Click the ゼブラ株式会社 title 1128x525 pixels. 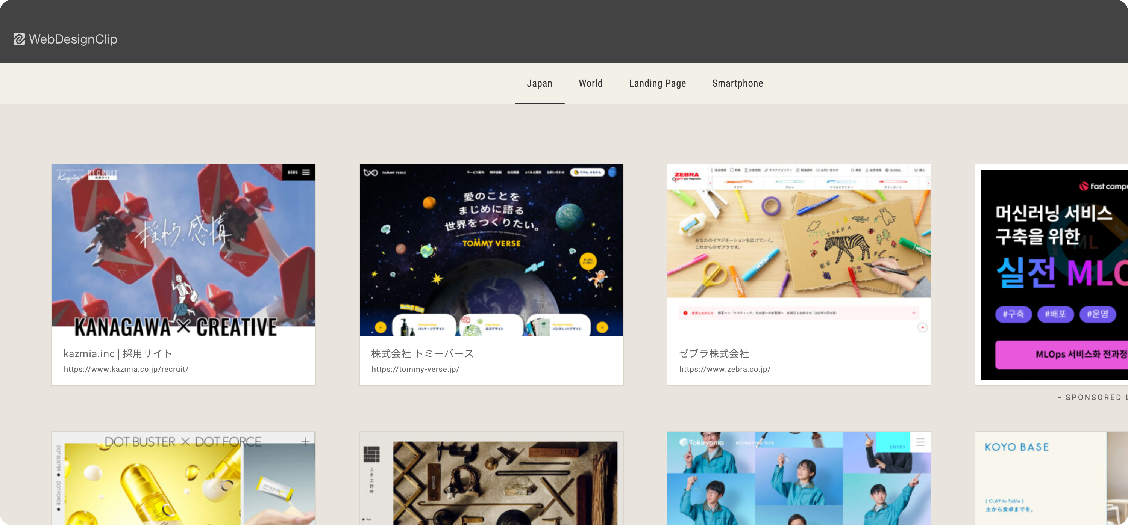point(714,353)
